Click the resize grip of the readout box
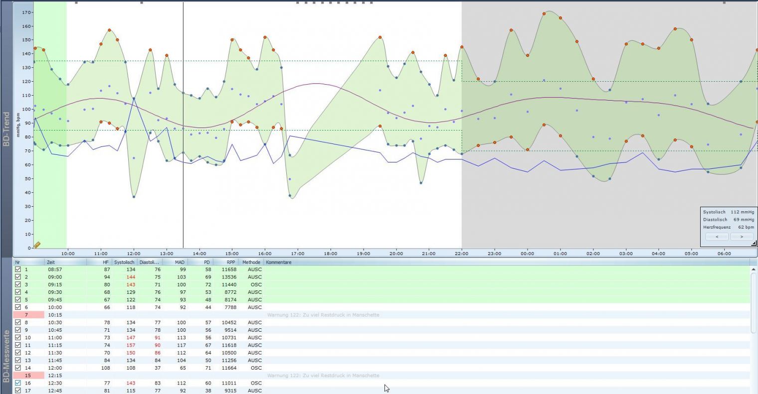 [754, 244]
